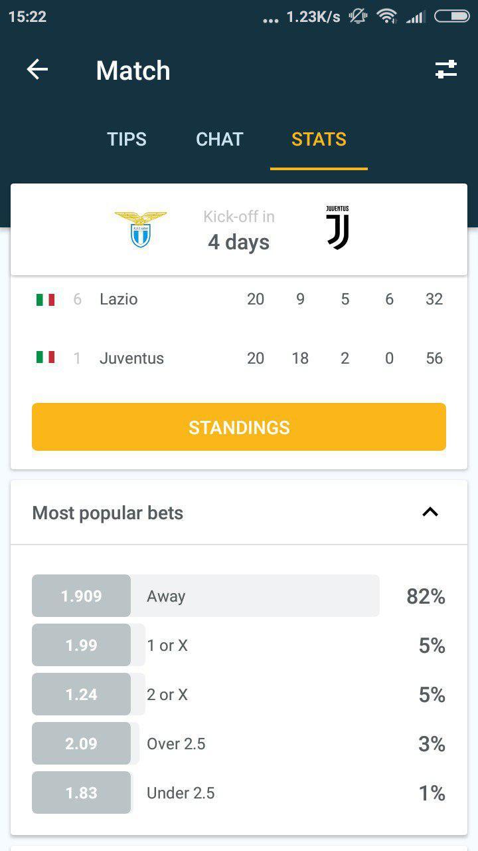Screen dimensions: 478x851
Task: Open the Juventus standings row
Action: pyautogui.click(x=239, y=358)
